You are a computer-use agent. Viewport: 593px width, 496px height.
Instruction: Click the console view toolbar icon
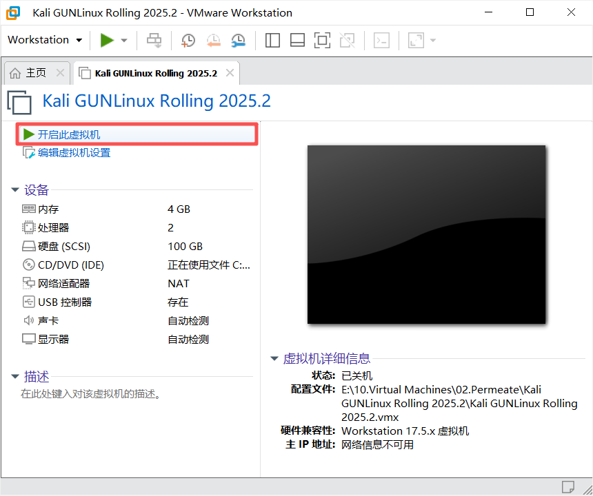[381, 40]
